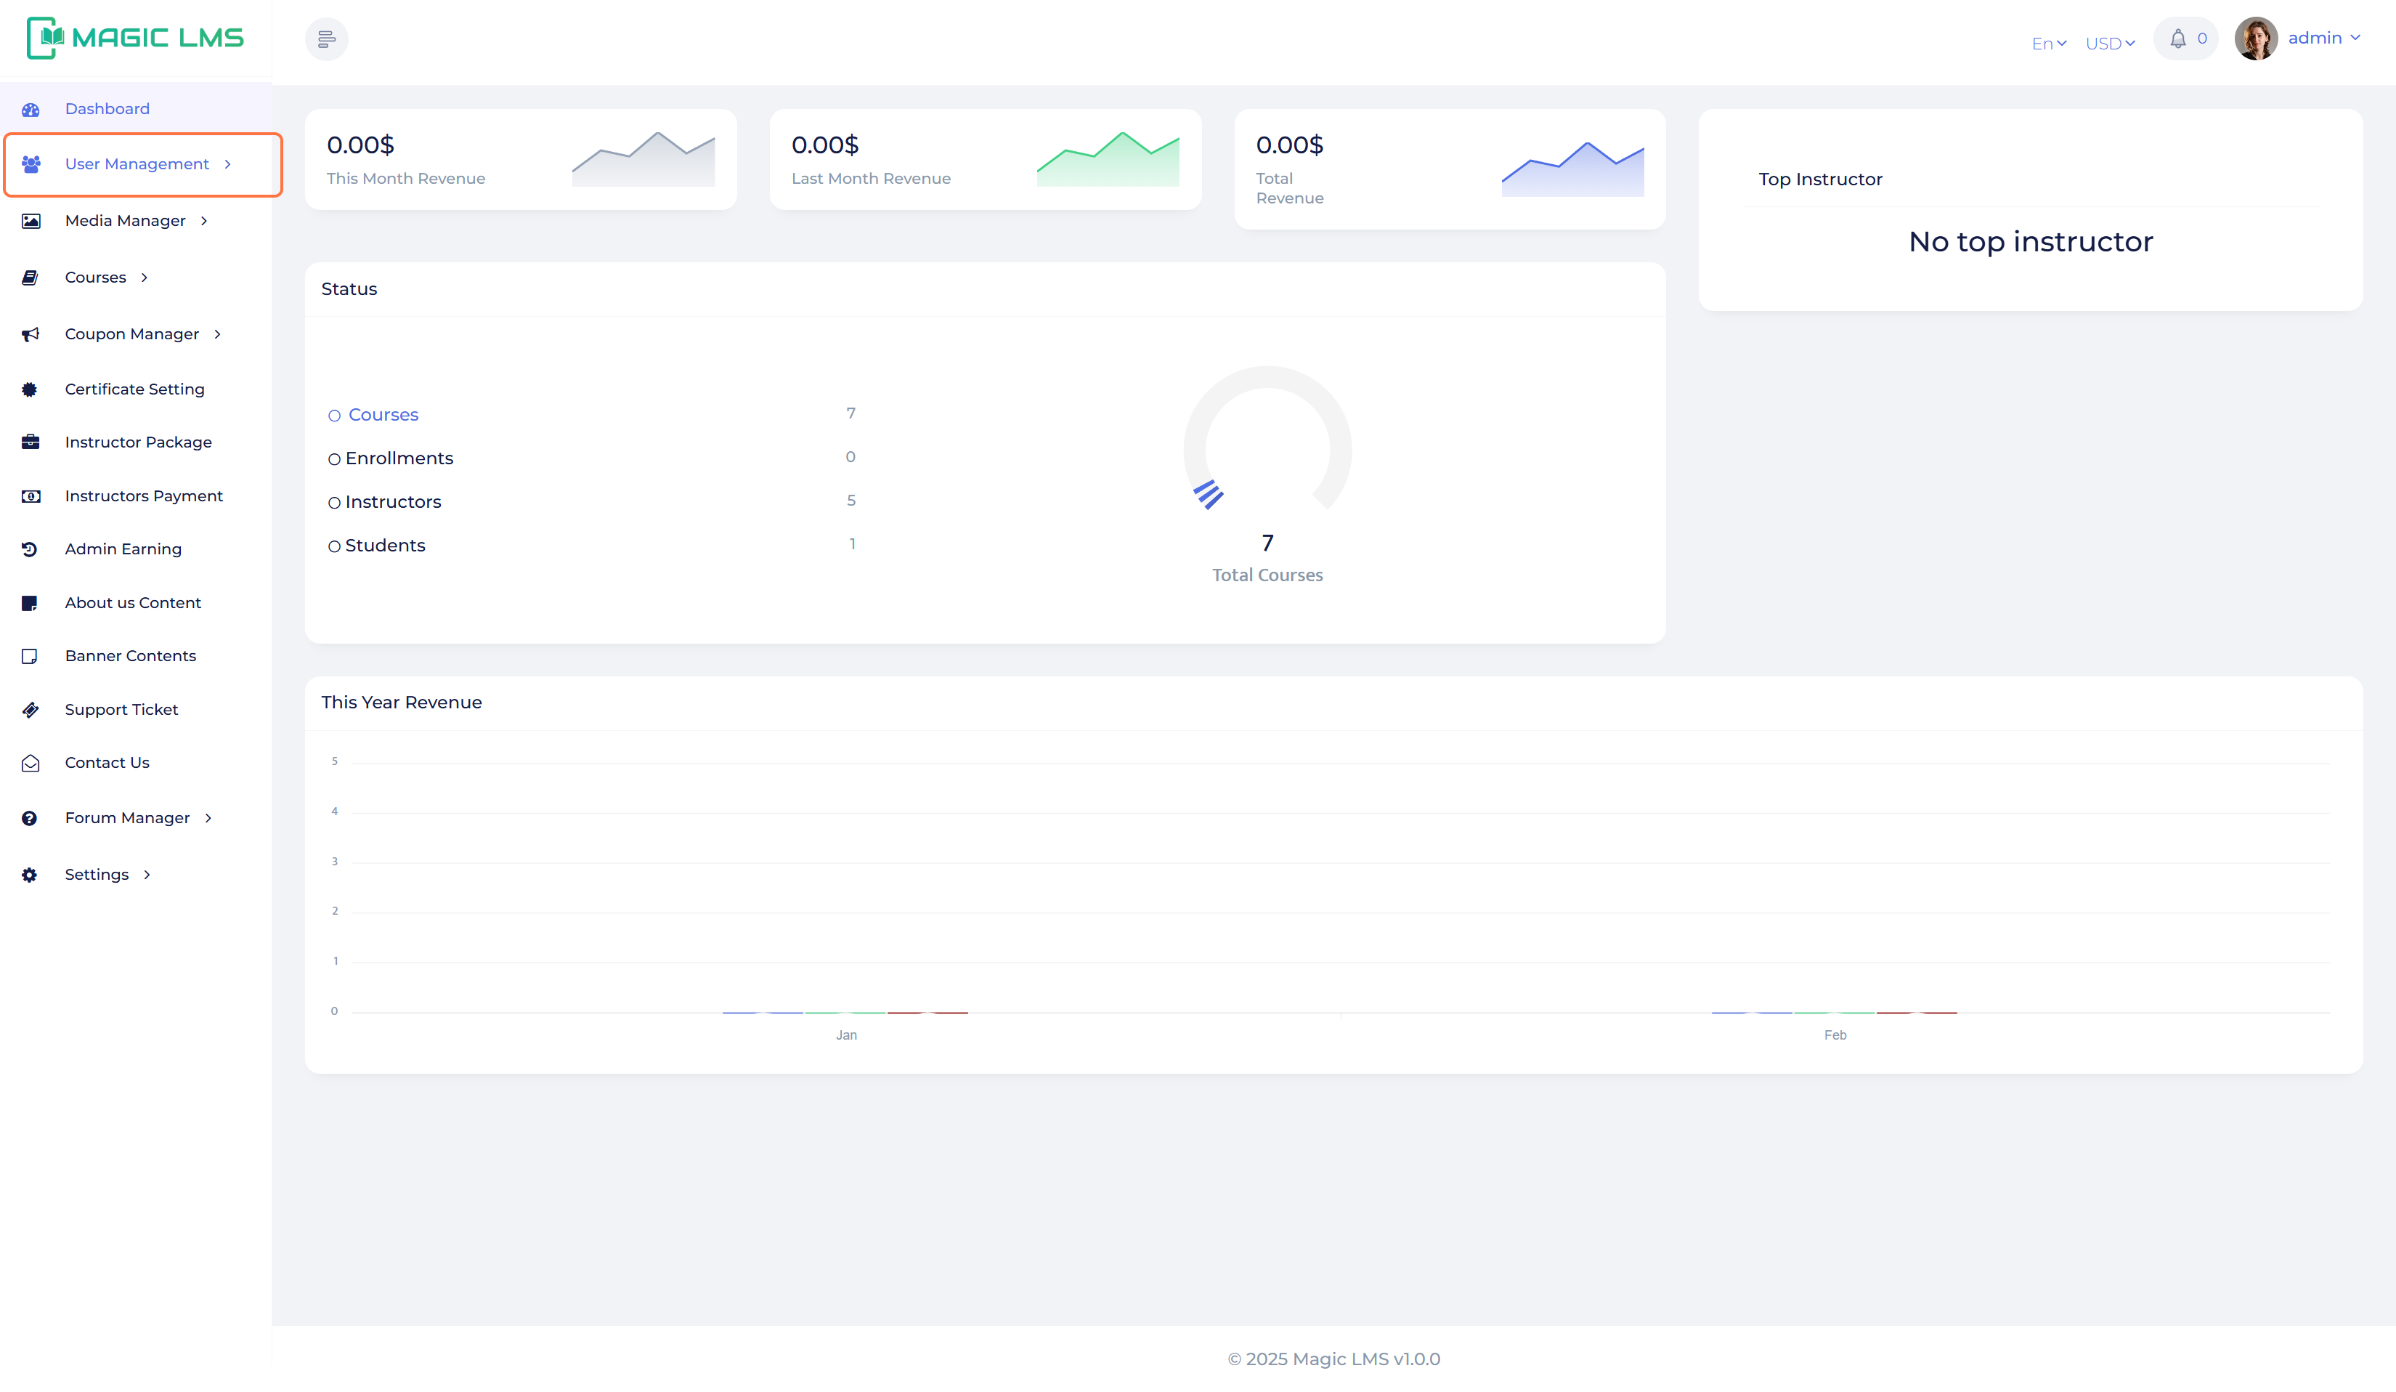Expand User Management submenu chevron
The width and height of the screenshot is (2396, 1392).
click(x=228, y=163)
